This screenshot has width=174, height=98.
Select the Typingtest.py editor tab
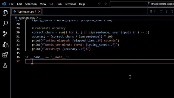point(26,11)
